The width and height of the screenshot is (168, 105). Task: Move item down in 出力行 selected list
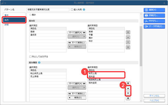(128, 42)
